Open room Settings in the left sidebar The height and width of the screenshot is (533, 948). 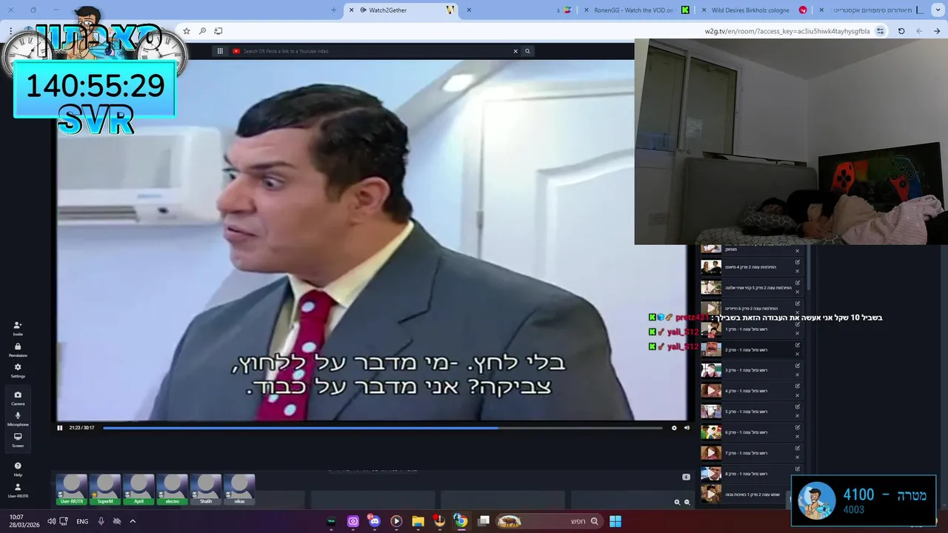tap(18, 371)
